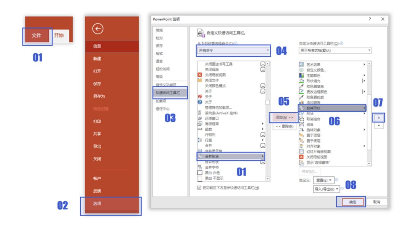Expand 对齐对象 in the toolbar list
This screenshot has width=411, height=231.
[364, 146]
